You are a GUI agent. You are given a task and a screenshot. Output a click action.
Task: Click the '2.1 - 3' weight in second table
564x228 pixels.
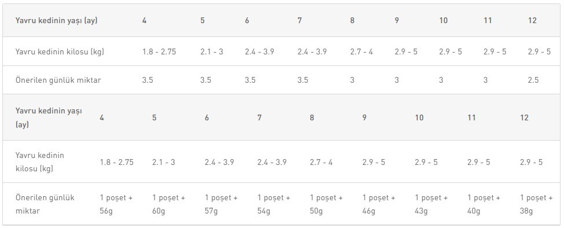click(164, 162)
